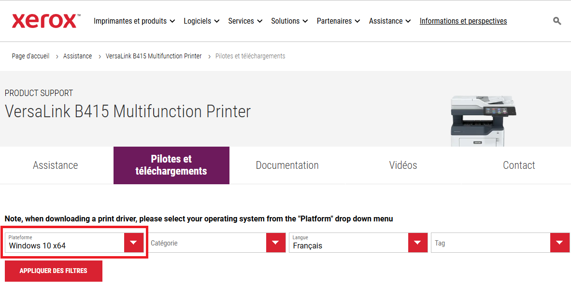Select the Vidéos tab
Viewport: 571px width, 287px height.
coord(403,165)
